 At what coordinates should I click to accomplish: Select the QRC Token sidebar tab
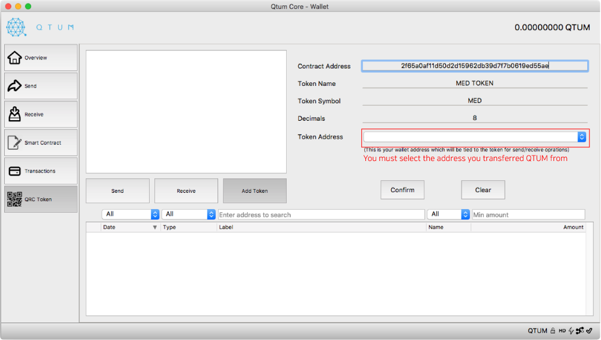tap(41, 199)
